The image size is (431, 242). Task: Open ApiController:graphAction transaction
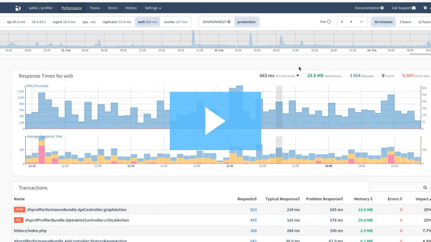pyautogui.click(x=77, y=210)
